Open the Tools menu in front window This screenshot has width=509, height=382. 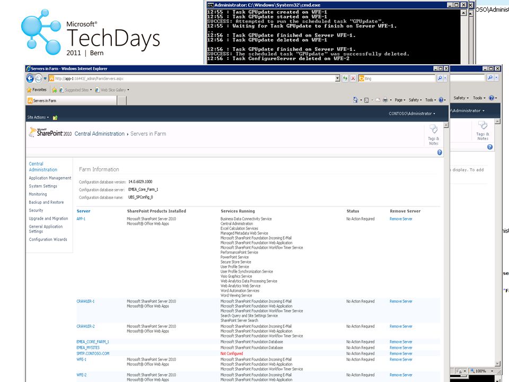pos(431,100)
